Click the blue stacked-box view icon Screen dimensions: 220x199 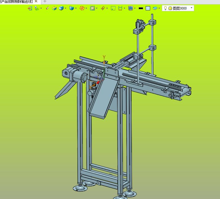(x=72, y=8)
